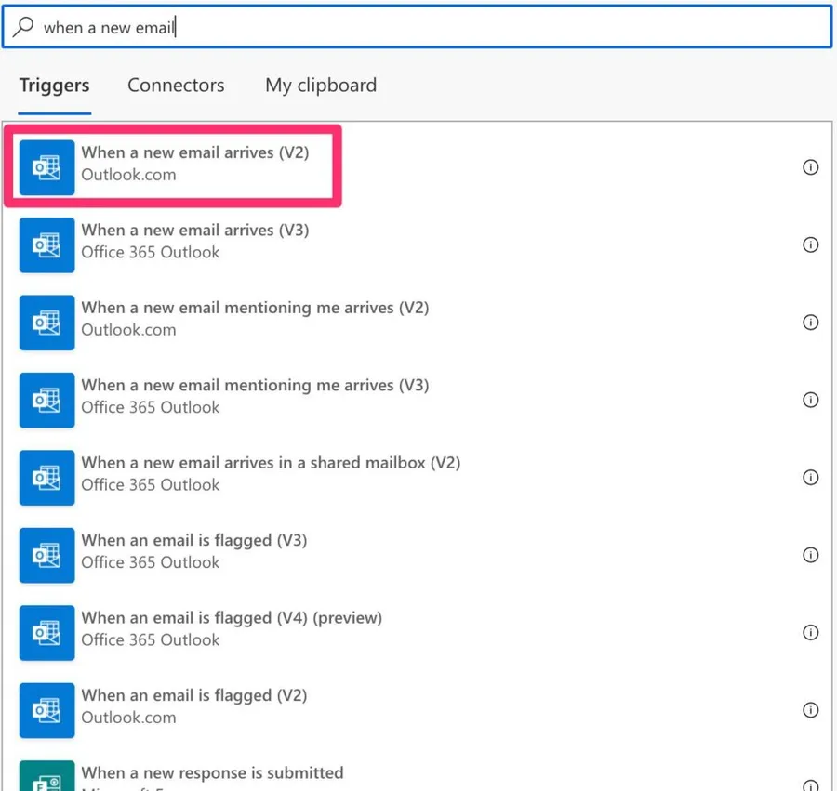The height and width of the screenshot is (791, 837).
Task: Click the Microsoft Forms icon
Action: 46,779
